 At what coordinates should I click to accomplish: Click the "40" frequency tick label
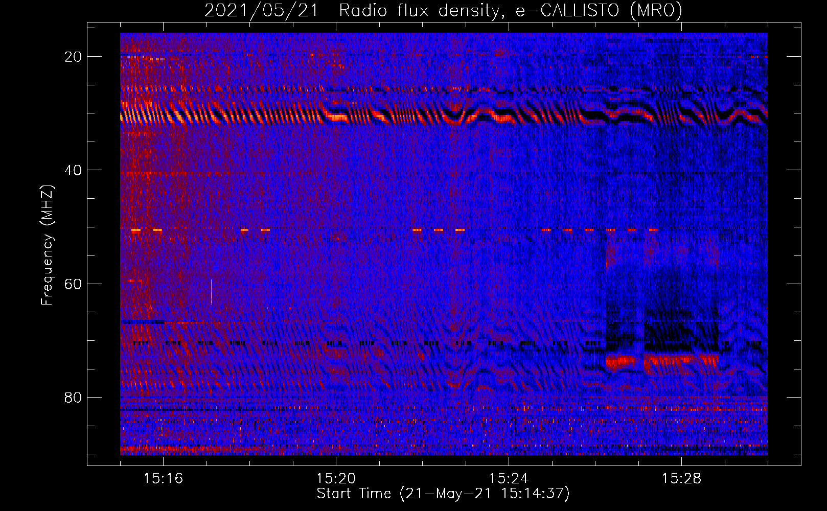(x=73, y=170)
